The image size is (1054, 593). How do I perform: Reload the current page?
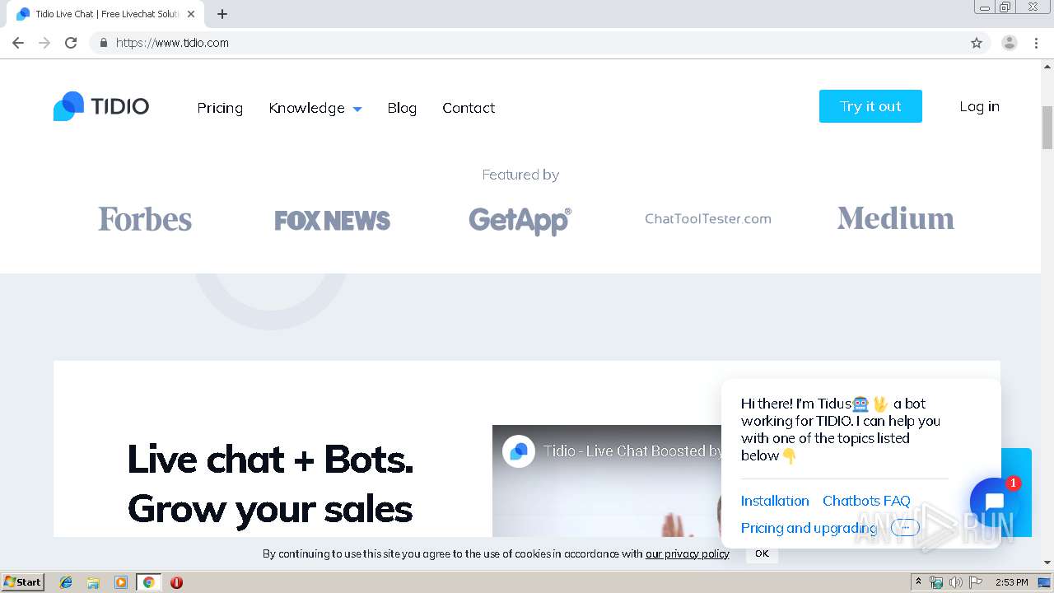click(x=71, y=43)
